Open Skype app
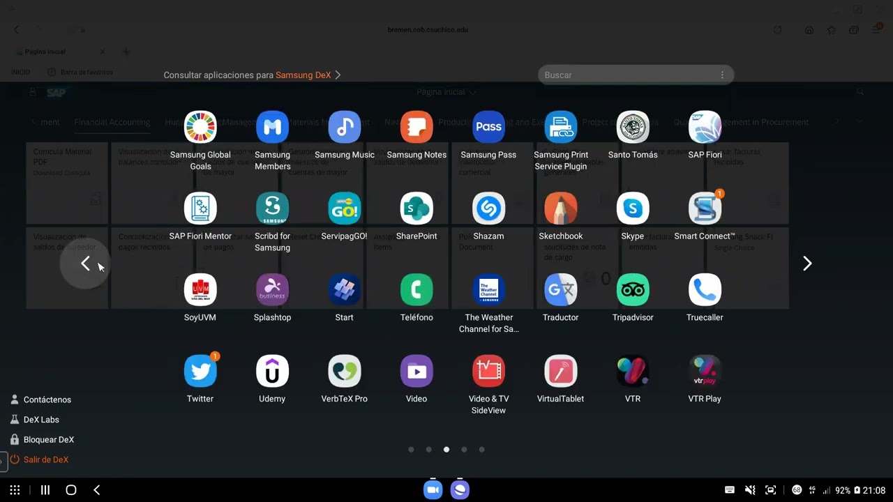 coord(633,208)
